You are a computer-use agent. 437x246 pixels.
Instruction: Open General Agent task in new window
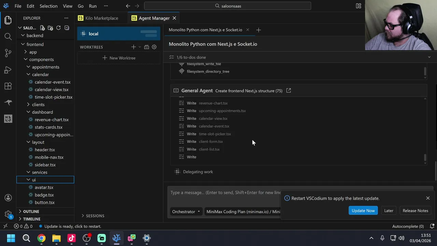[x=288, y=91]
